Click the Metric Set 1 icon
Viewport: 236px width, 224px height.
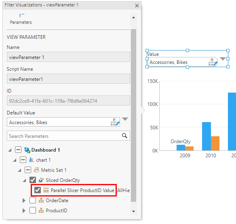click(36, 170)
